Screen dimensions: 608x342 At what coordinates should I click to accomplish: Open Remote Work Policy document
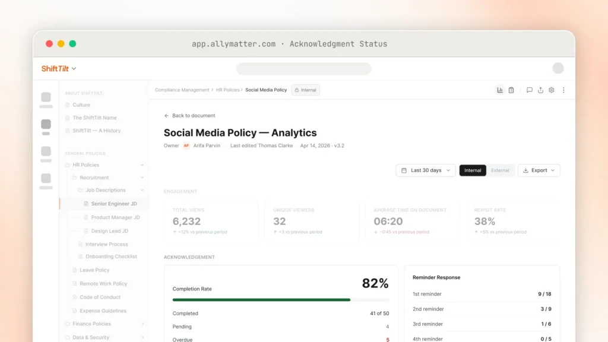(103, 283)
